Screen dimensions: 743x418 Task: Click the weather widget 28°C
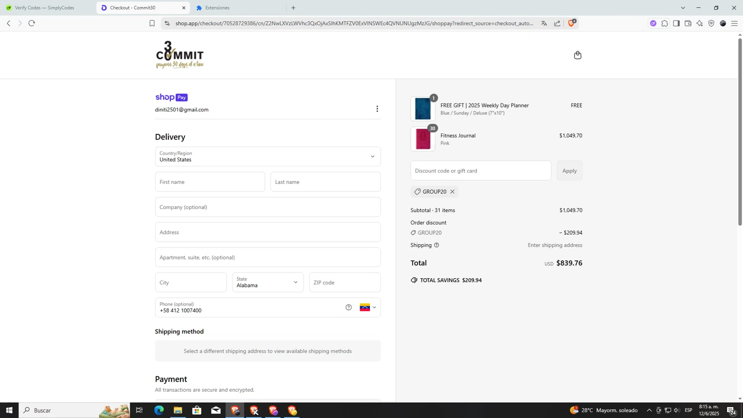(604, 410)
